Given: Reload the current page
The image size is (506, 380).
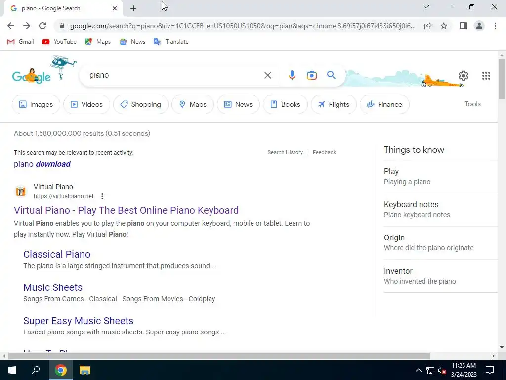Looking at the screenshot, I should tap(42, 26).
